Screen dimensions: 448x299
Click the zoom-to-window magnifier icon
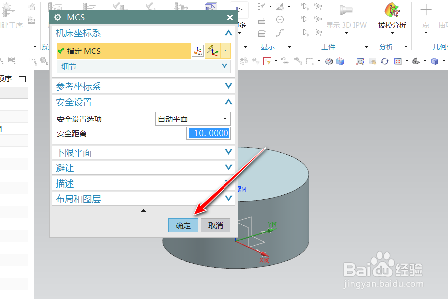360,61
